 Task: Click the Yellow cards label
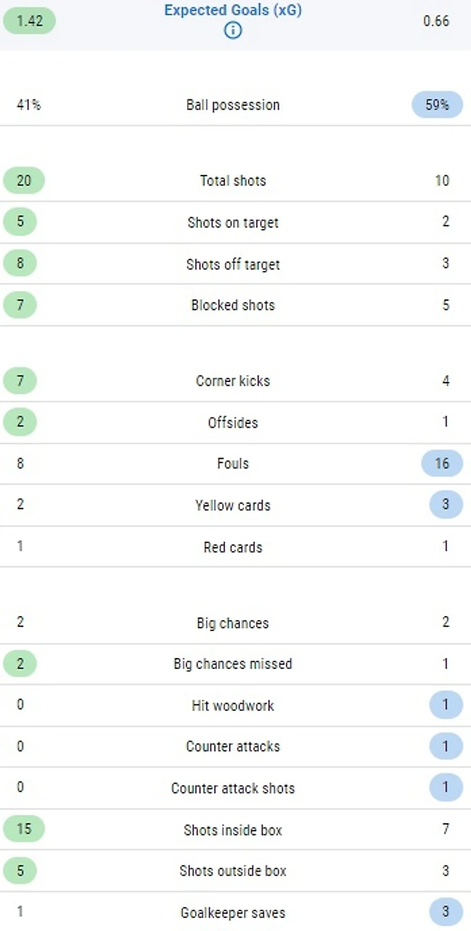coord(233,505)
